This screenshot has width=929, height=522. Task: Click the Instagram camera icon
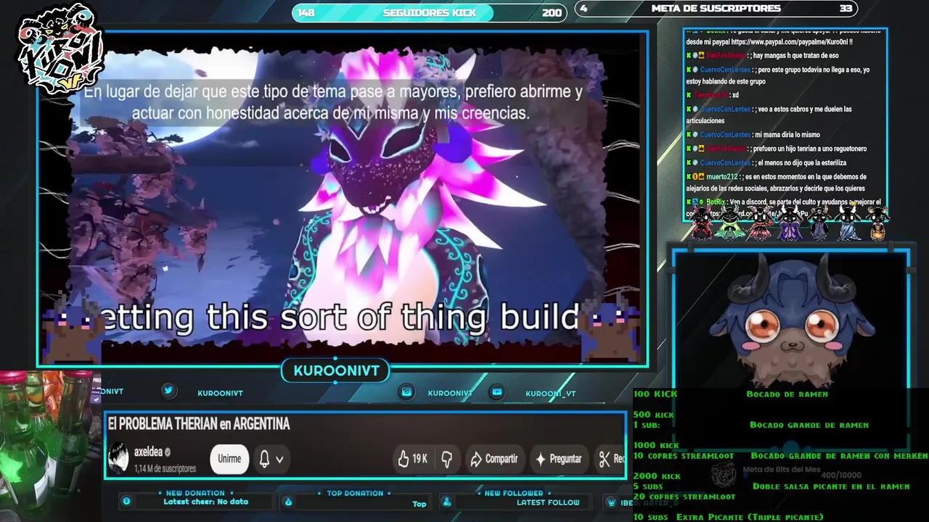coord(407,391)
